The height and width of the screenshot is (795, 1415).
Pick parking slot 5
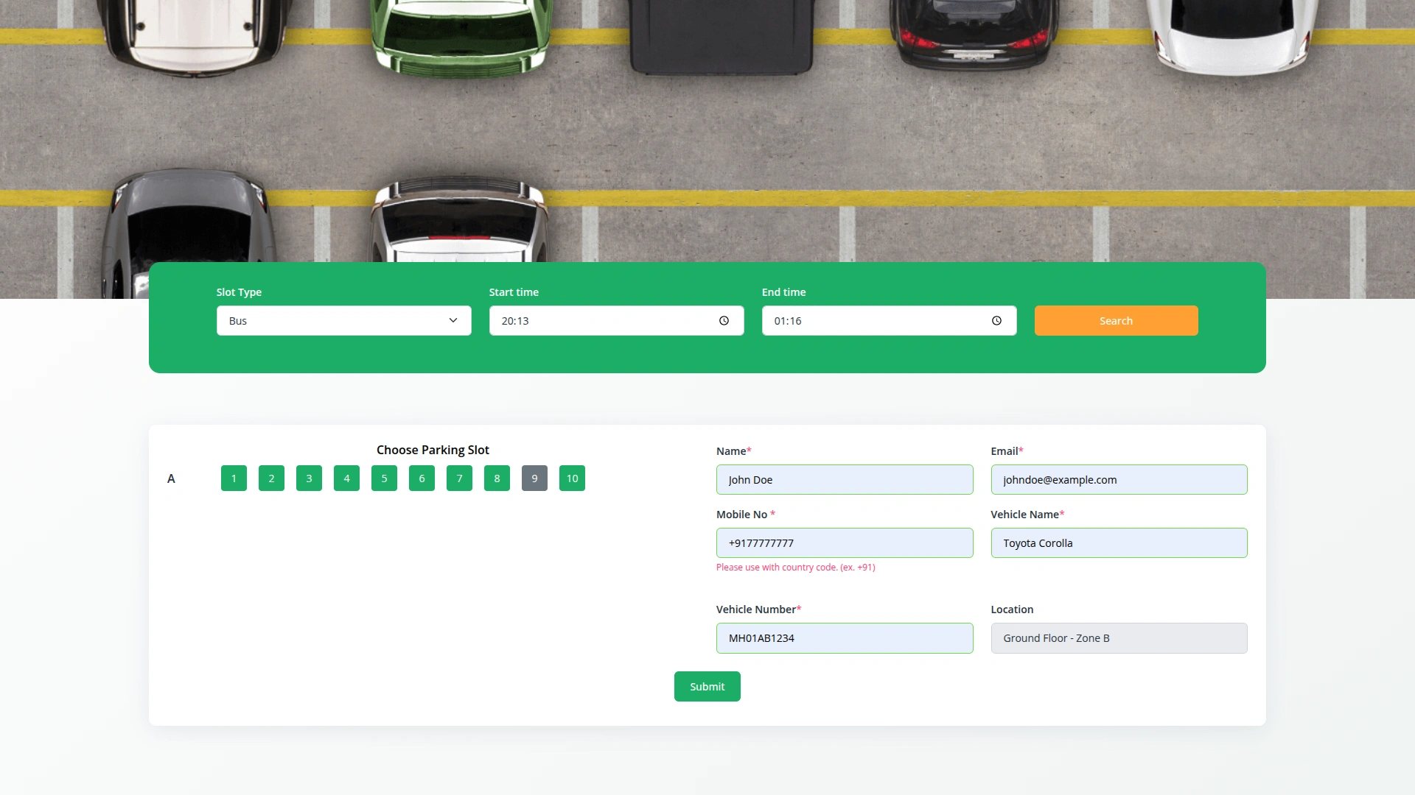(x=384, y=478)
